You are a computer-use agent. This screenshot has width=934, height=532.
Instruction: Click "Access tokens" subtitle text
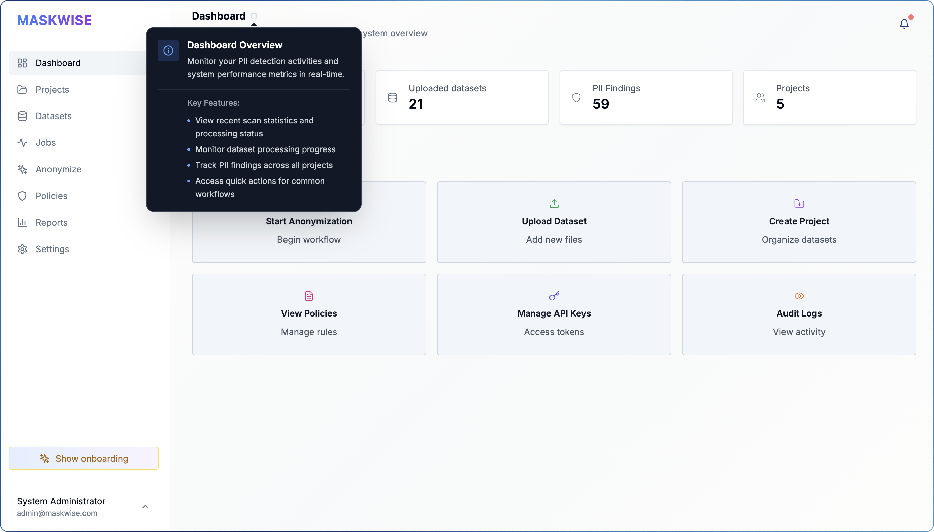554,332
